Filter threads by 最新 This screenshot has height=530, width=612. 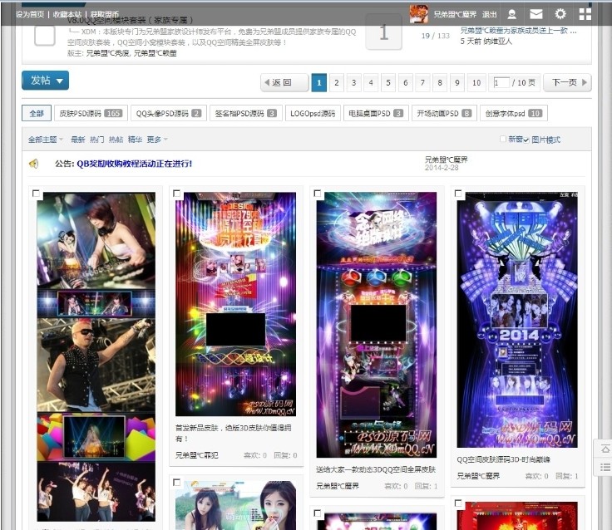[x=77, y=140]
